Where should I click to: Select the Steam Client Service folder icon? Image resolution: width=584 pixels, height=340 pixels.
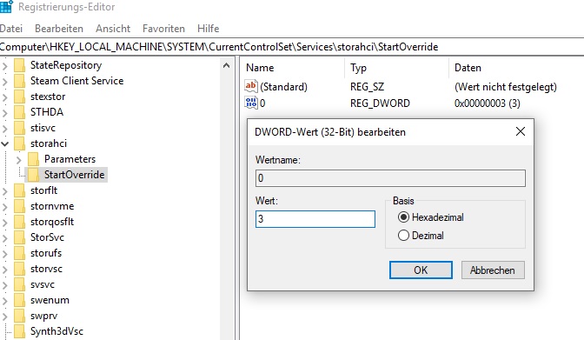(x=19, y=81)
